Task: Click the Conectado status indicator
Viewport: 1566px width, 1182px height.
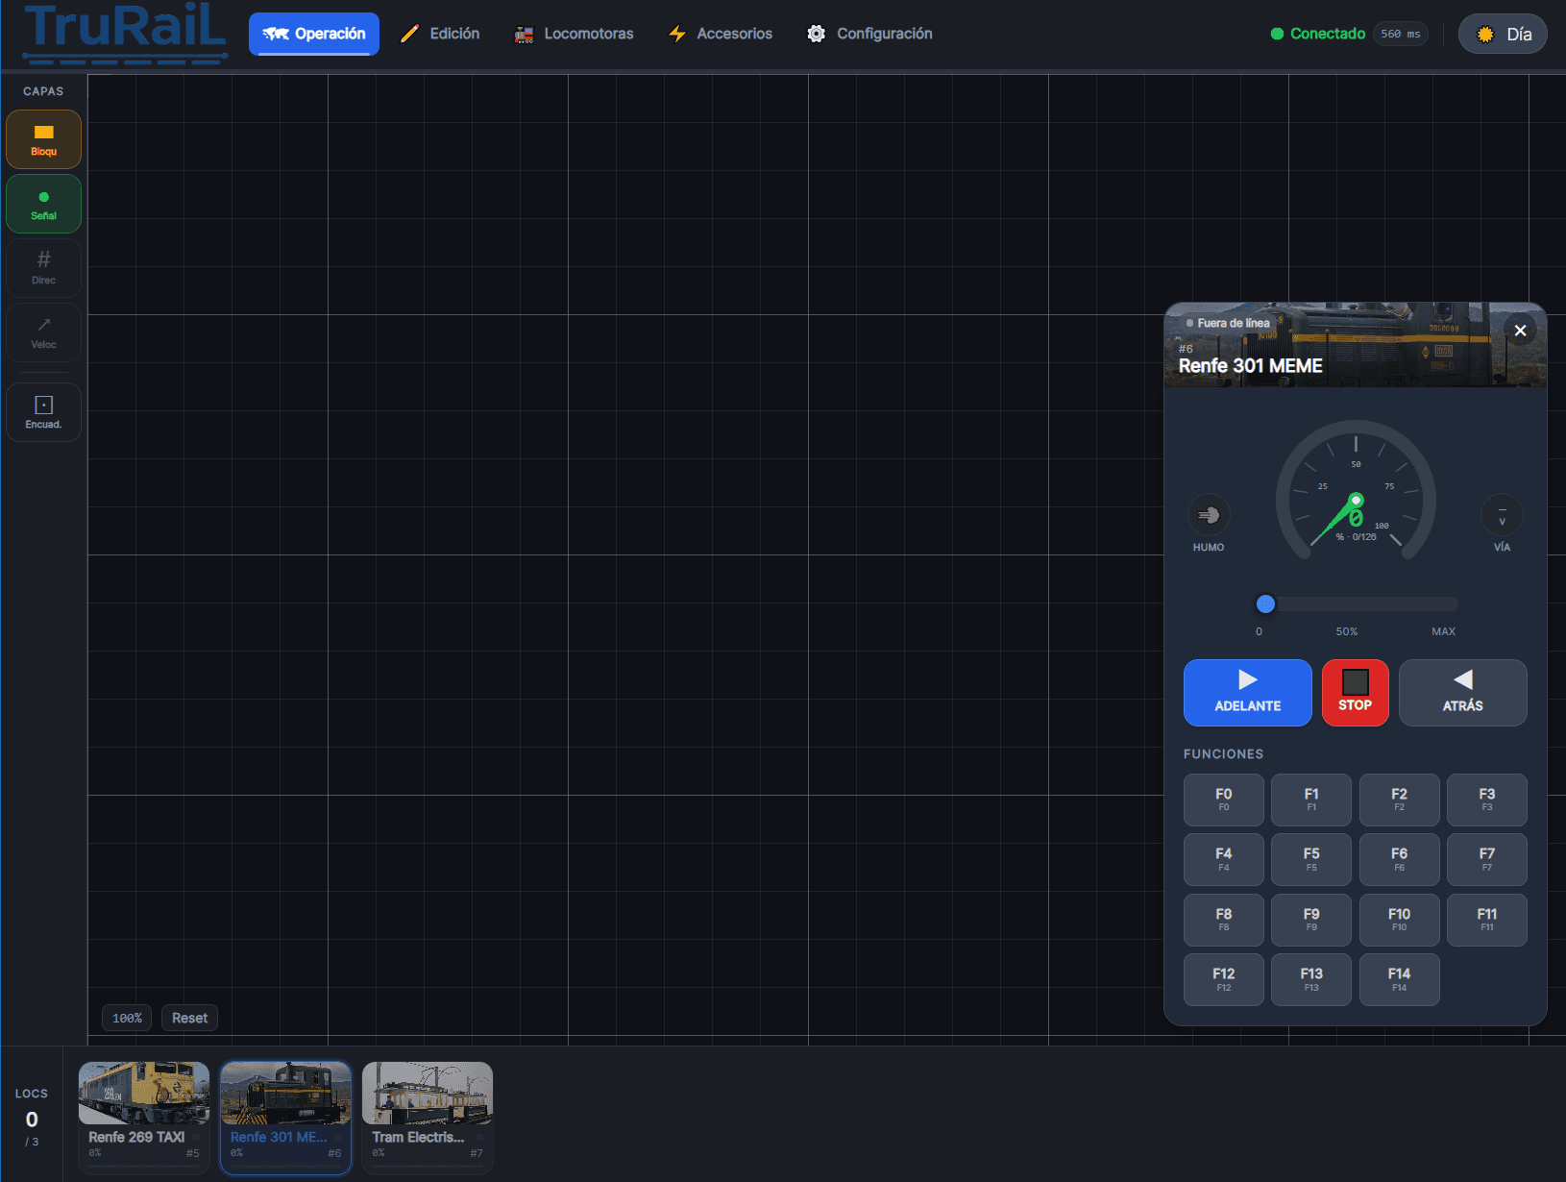Action: (x=1317, y=34)
